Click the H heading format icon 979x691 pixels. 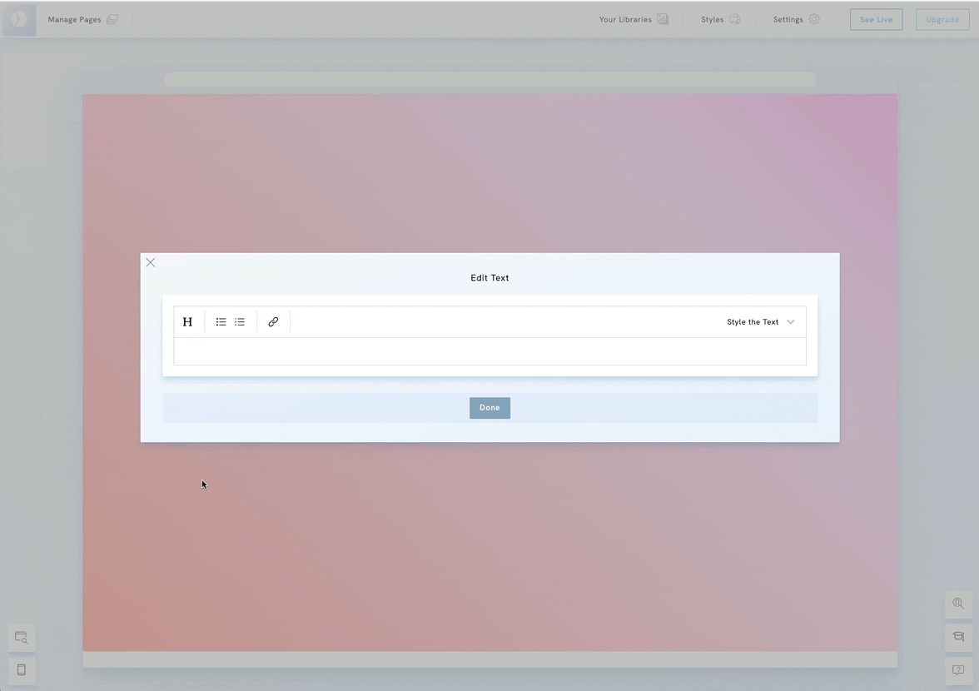click(187, 322)
